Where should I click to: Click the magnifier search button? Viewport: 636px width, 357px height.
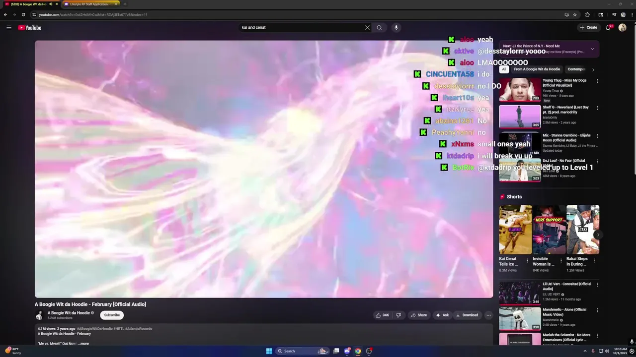379,28
